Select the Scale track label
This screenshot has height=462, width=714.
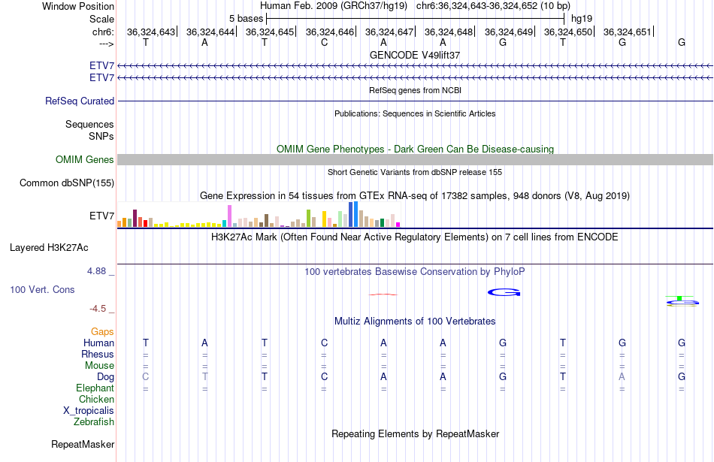101,19
